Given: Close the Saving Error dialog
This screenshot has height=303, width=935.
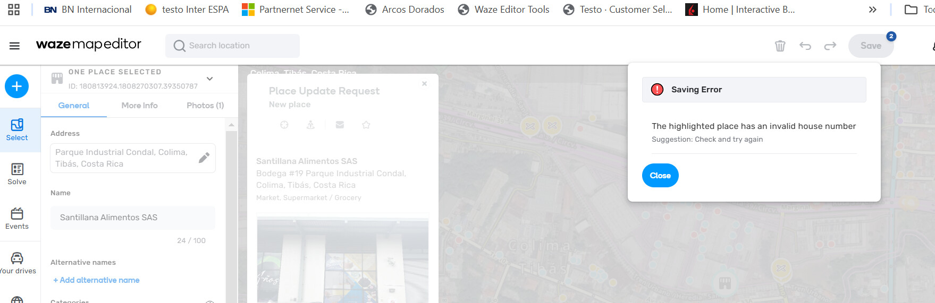Looking at the screenshot, I should (x=660, y=176).
